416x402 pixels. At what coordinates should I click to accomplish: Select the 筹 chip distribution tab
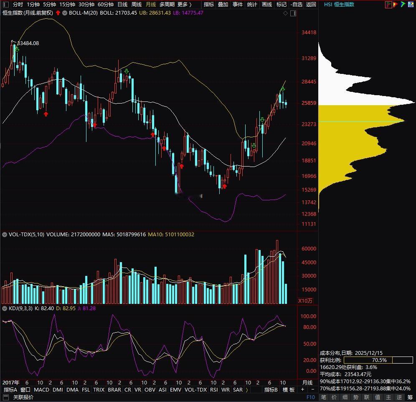[410, 397]
